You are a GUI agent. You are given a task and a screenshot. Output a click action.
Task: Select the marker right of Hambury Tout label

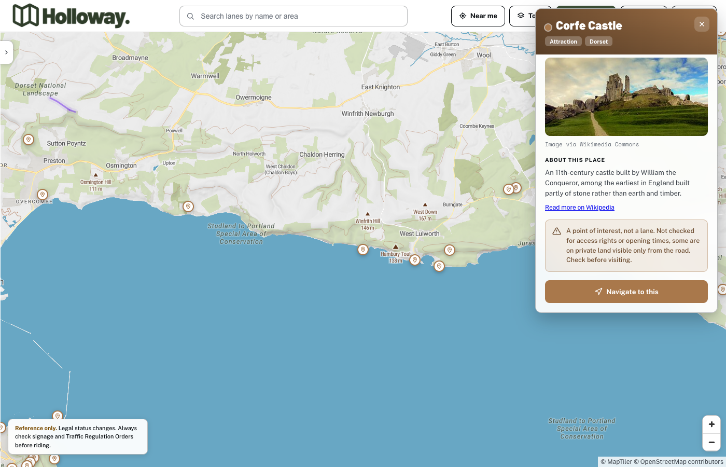coord(415,260)
